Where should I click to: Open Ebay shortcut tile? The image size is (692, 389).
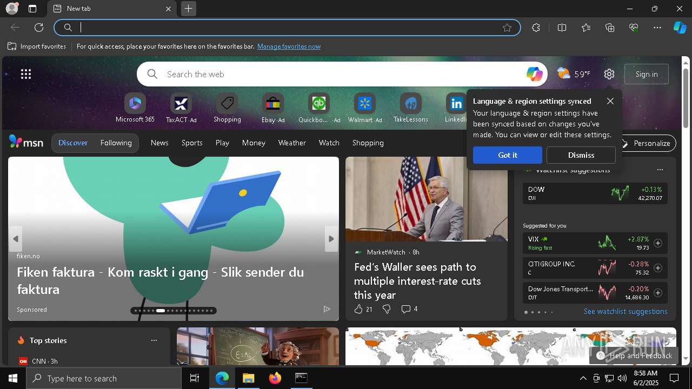273,108
